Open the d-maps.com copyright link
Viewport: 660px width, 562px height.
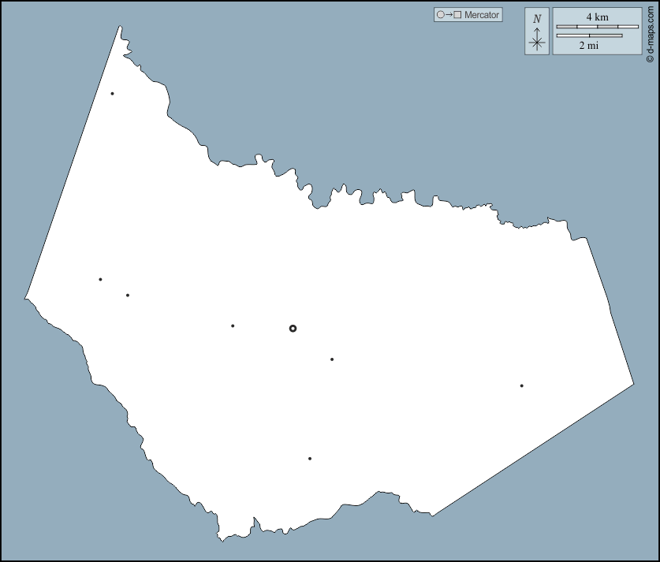pos(650,32)
